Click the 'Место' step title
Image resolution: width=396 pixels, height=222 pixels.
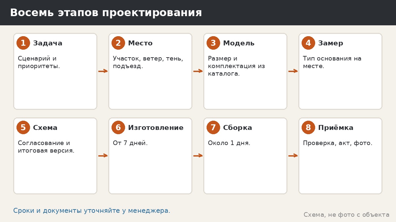(x=140, y=43)
